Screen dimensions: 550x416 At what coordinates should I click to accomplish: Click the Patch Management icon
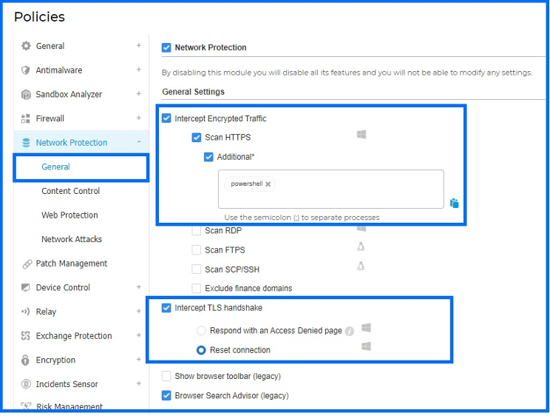27,264
